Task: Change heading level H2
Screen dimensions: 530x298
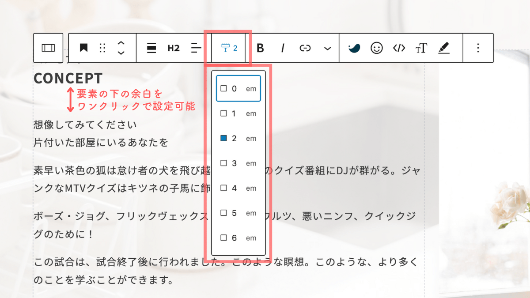Action: click(x=174, y=48)
